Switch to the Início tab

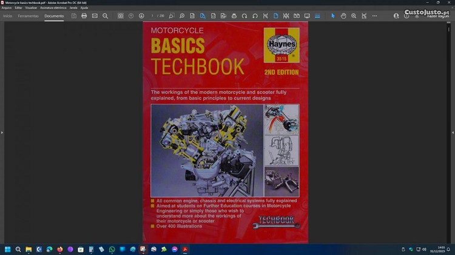click(x=8, y=16)
